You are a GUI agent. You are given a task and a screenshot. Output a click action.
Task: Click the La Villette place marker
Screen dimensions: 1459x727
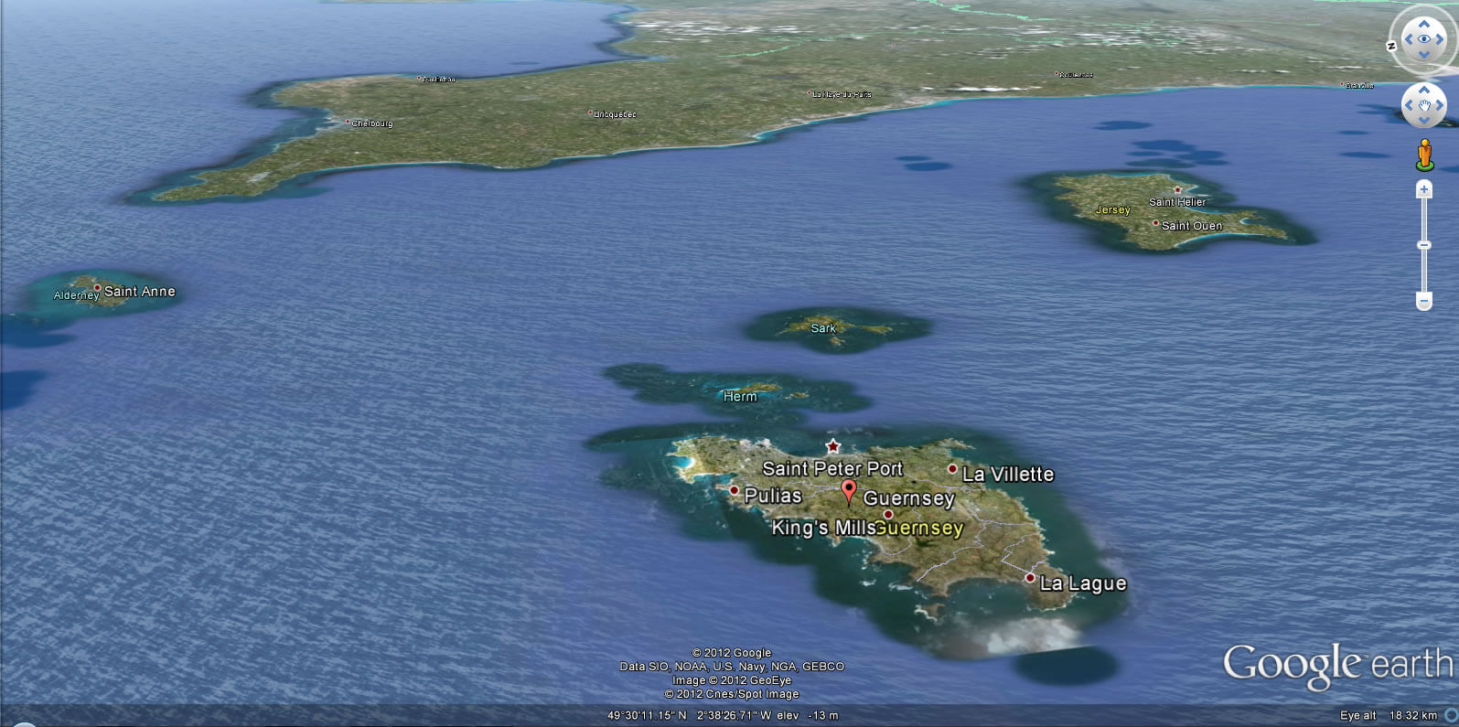pos(952,469)
